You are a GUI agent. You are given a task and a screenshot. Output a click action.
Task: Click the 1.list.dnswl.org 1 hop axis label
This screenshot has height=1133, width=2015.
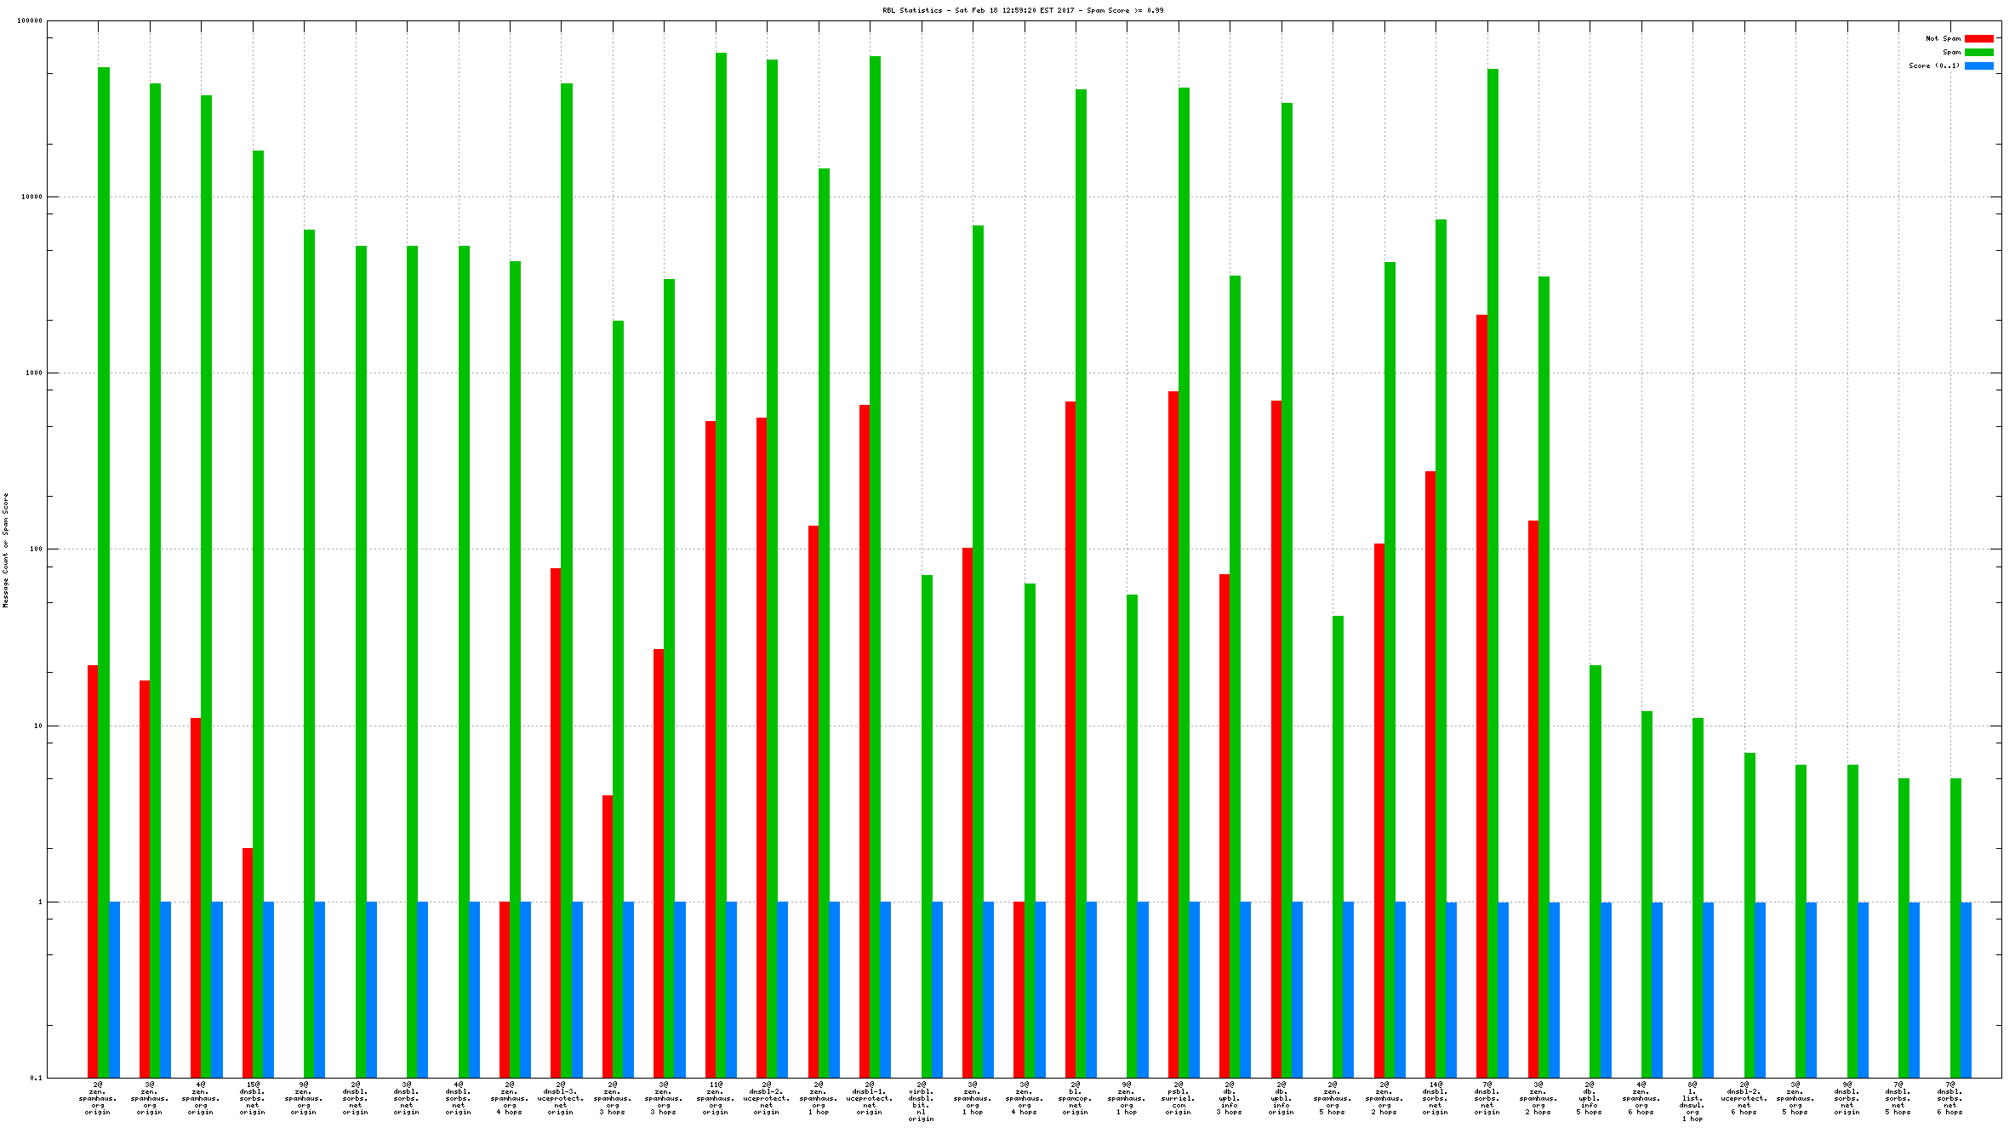tap(1692, 1102)
